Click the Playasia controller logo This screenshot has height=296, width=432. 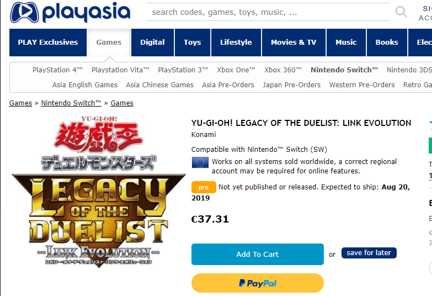[x=24, y=12]
